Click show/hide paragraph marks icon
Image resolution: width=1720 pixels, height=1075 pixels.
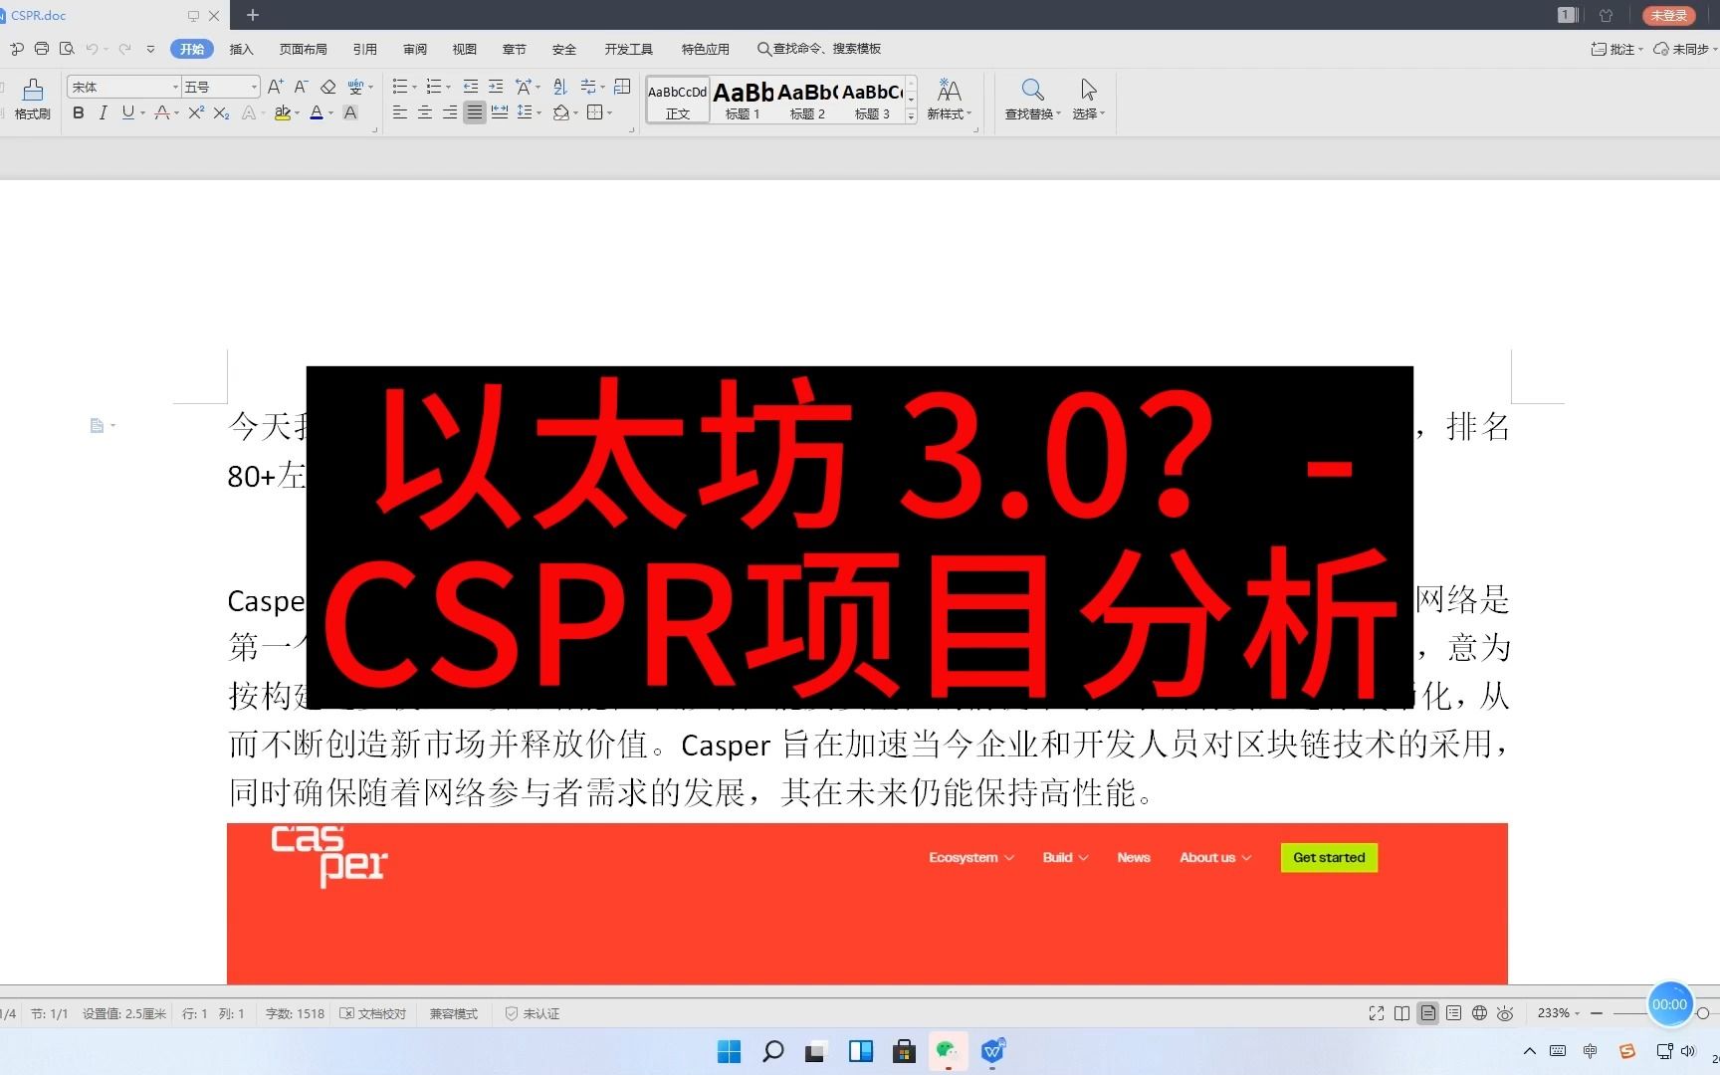coord(588,87)
